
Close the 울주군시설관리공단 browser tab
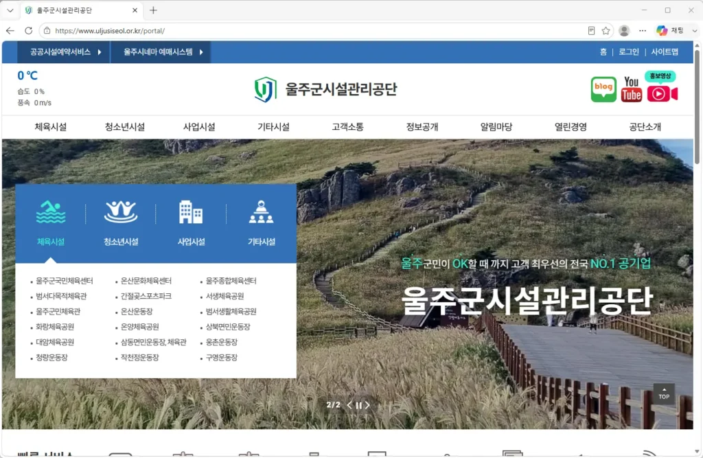[135, 10]
